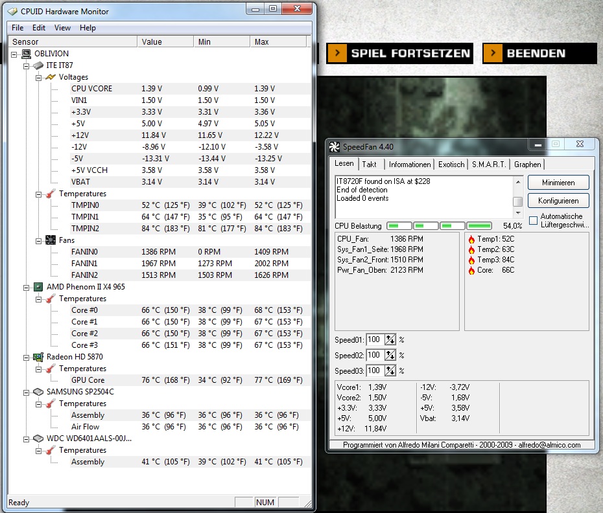The width and height of the screenshot is (603, 513).
Task: Click the SpeedFan fan icon in title bar
Action: point(335,147)
